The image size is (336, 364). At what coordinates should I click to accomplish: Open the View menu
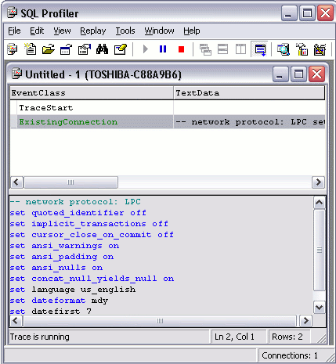[x=62, y=31]
